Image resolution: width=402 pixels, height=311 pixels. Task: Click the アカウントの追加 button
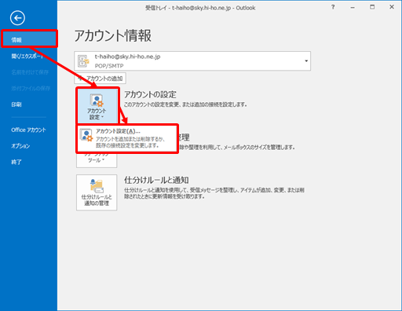tap(100, 79)
